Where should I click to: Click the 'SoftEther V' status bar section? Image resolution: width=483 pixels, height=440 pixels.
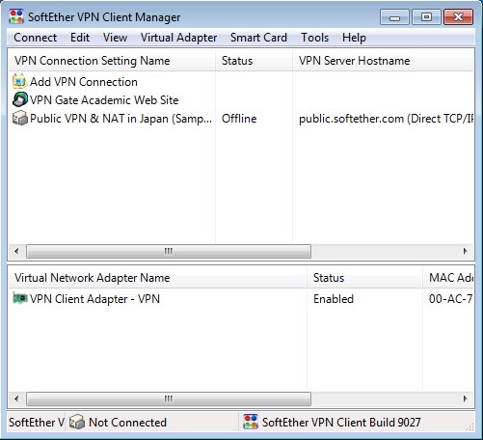37,423
